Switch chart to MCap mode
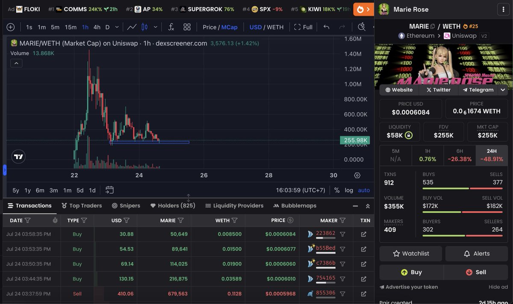 click(229, 27)
